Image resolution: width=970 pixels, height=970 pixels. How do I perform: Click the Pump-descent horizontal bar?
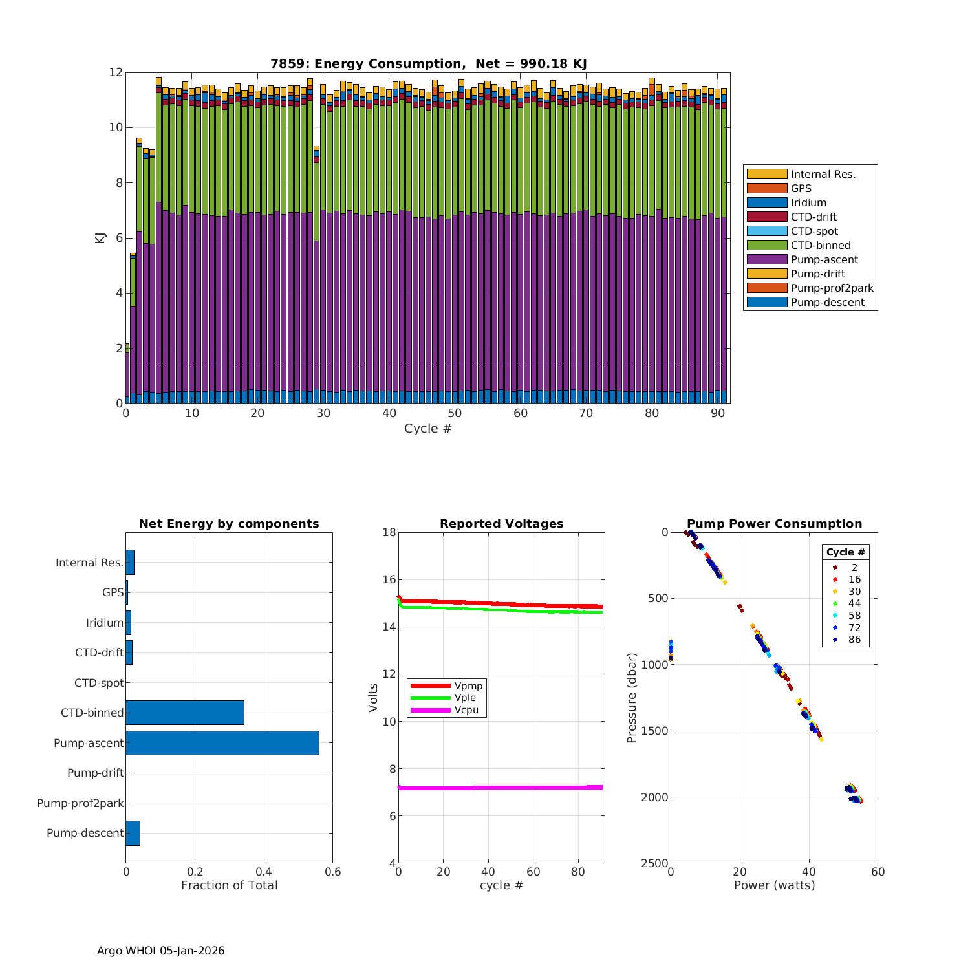(133, 833)
